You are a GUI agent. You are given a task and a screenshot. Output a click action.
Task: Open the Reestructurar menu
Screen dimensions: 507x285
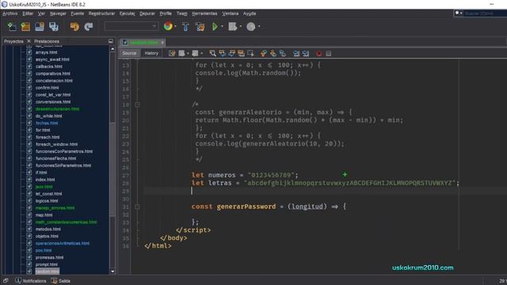click(x=102, y=13)
